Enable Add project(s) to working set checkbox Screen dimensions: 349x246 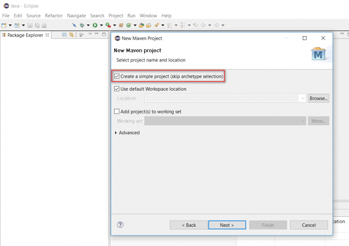pos(117,111)
